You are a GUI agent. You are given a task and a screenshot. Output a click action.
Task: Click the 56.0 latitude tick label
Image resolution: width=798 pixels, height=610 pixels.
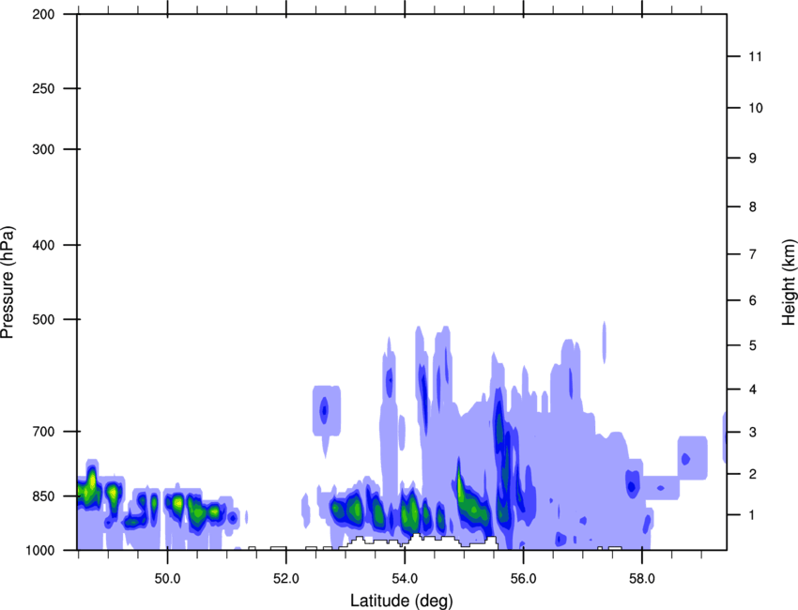[x=524, y=578]
